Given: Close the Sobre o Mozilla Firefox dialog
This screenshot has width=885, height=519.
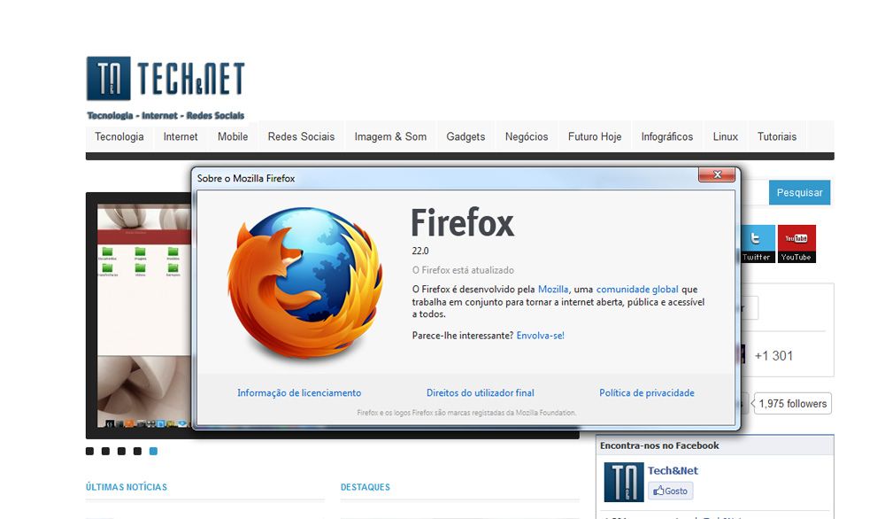Looking at the screenshot, I should (716, 175).
